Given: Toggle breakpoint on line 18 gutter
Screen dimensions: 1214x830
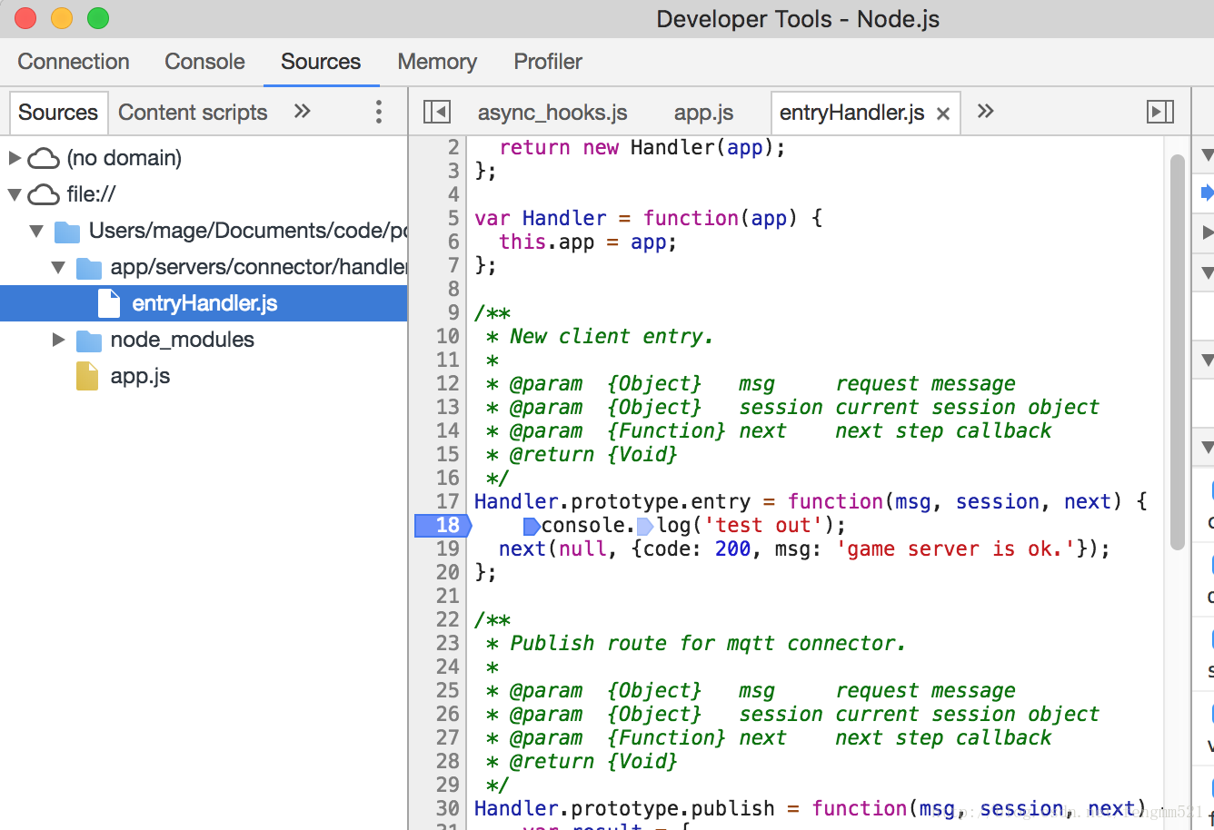Looking at the screenshot, I should coord(443,525).
